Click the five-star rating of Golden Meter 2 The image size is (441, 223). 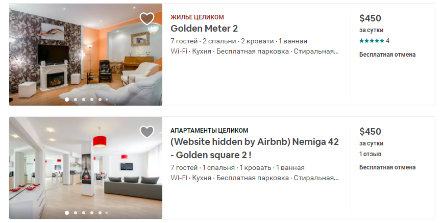click(372, 41)
